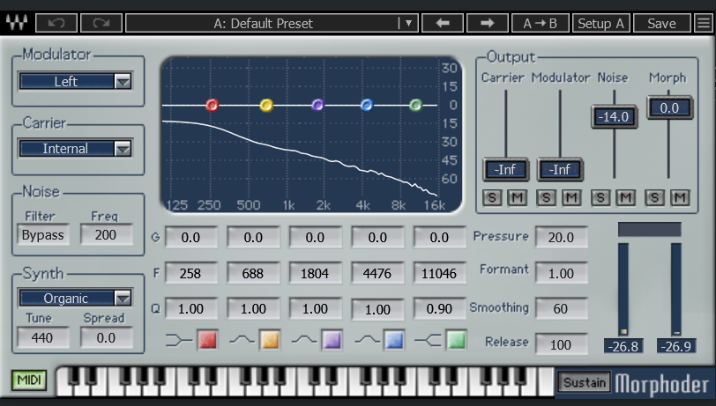Mute the Carrier output

(517, 197)
